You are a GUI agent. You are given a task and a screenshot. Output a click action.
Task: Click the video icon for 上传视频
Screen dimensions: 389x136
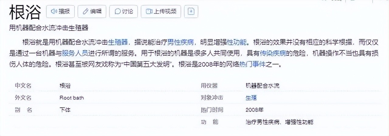point(149,11)
